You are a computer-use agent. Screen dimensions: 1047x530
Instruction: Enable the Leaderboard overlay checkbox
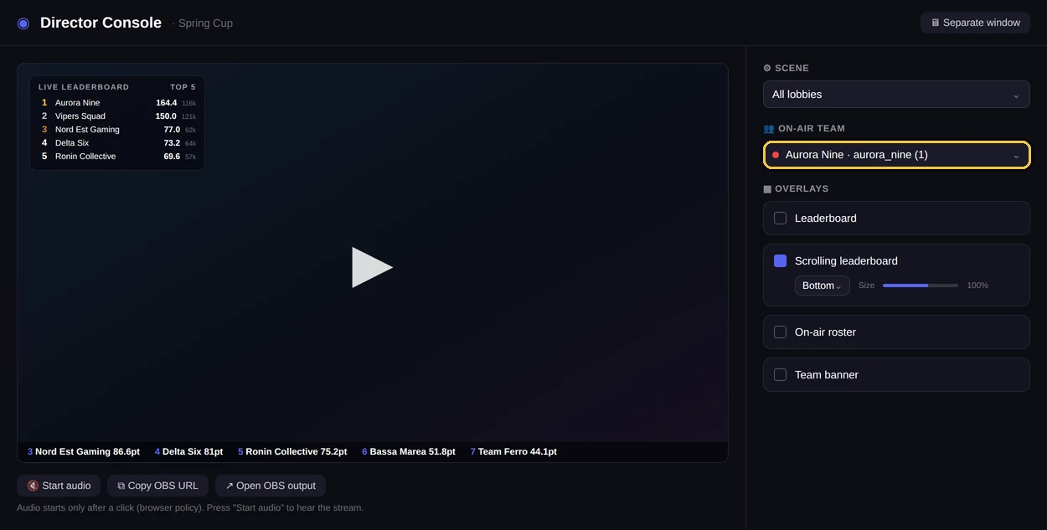click(780, 219)
